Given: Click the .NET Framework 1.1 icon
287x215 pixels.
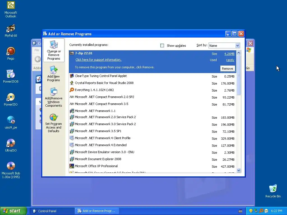Looking at the screenshot, I should point(72,111).
